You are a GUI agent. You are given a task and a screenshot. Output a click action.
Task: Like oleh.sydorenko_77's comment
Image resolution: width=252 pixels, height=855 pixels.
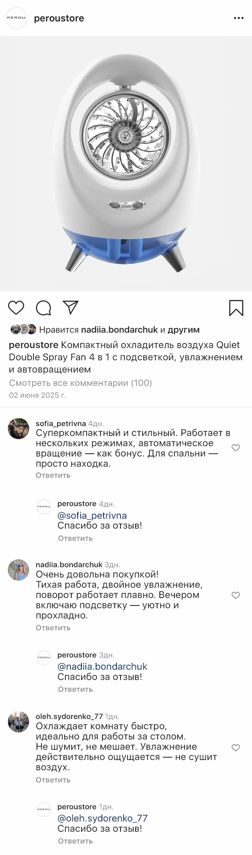pyautogui.click(x=235, y=748)
